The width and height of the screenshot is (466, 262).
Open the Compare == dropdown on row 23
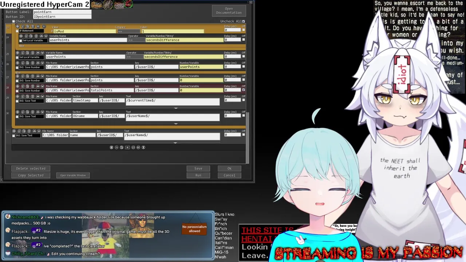[128, 31]
